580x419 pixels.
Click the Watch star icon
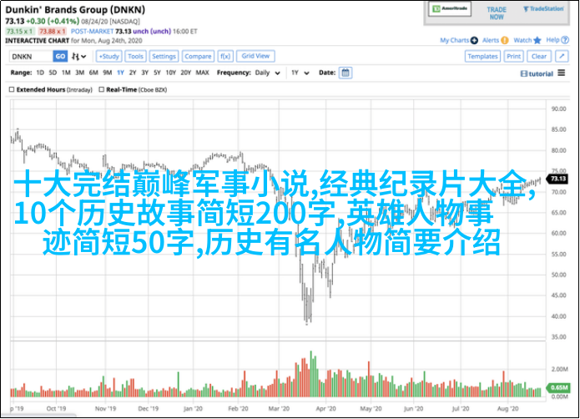point(537,40)
